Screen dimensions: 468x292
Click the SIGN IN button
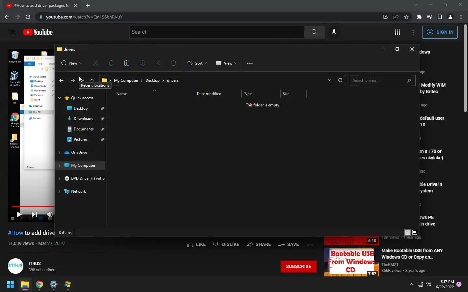click(x=440, y=32)
